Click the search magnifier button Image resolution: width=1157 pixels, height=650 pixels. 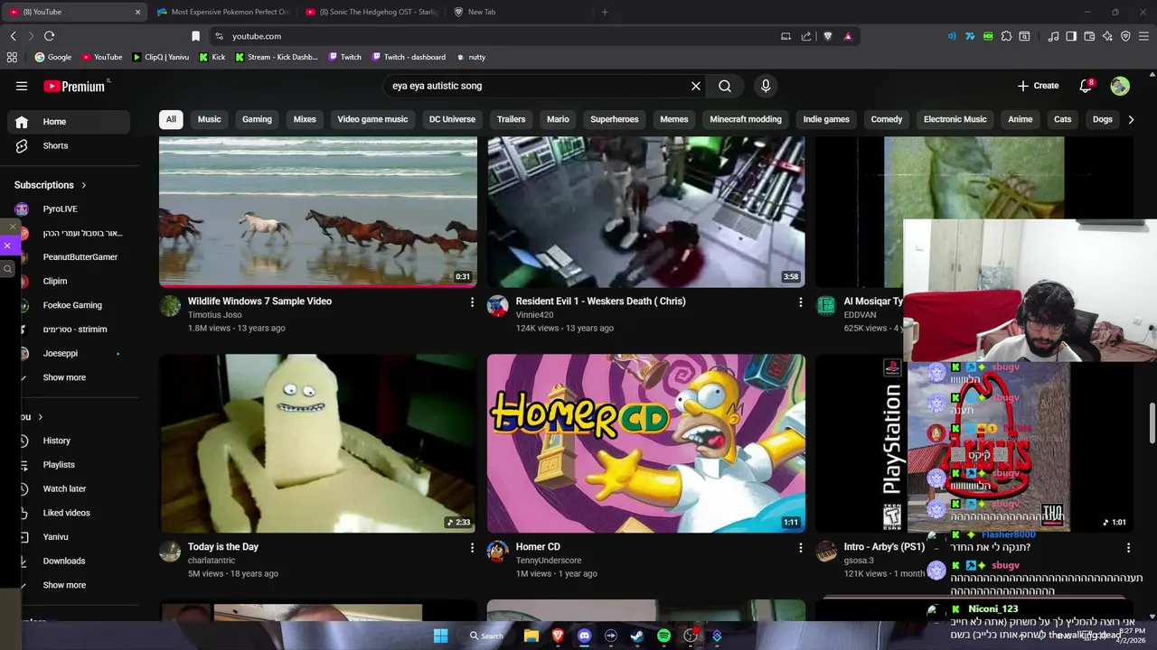(725, 86)
